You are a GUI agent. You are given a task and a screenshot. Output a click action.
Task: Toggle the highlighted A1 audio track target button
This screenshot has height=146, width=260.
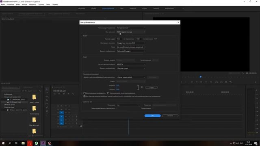pos(61,117)
